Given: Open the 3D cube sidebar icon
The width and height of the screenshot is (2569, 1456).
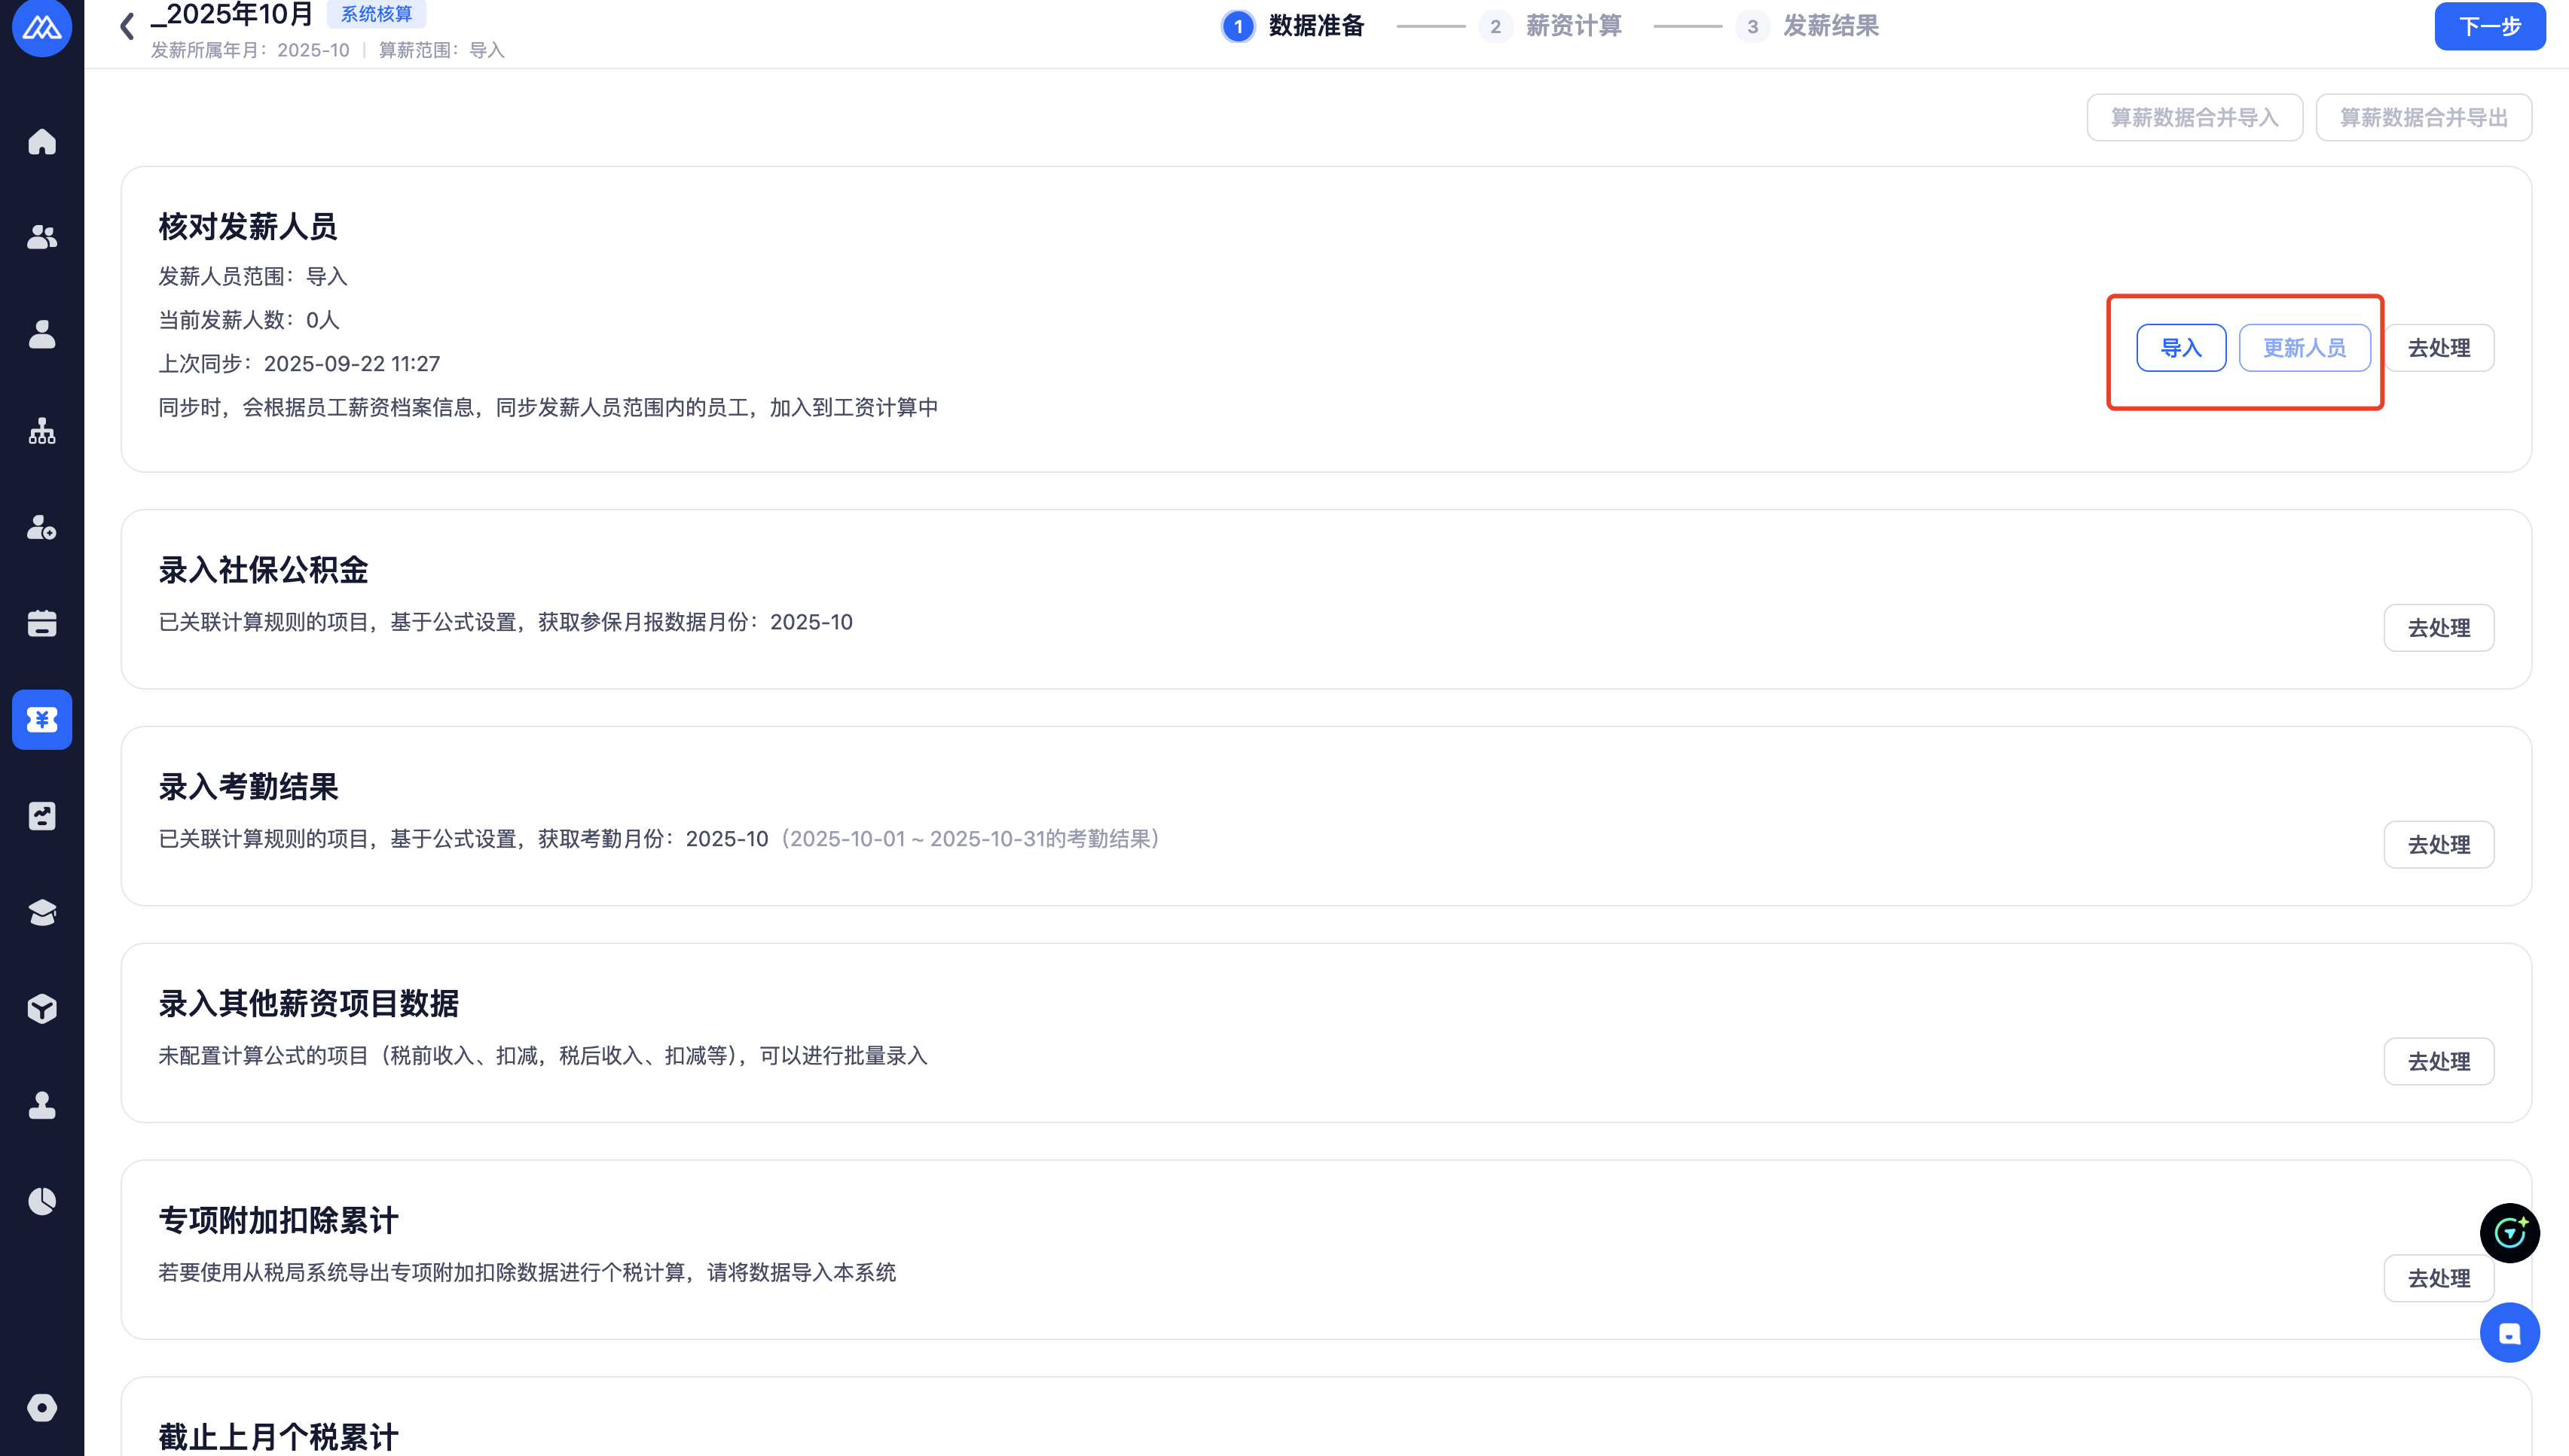Looking at the screenshot, I should click(x=42, y=1009).
